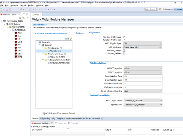Image resolution: width=183 pixels, height=137 pixels.
Task: Switch to Published Information tab
Action: [x=92, y=118]
